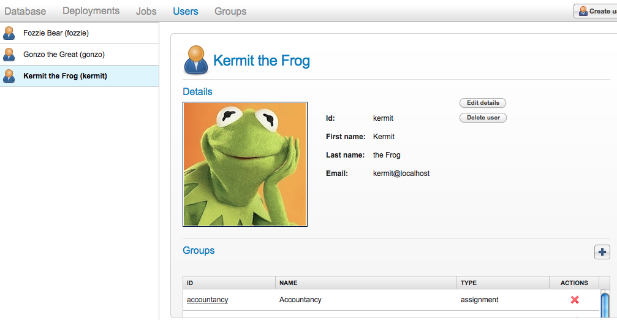Go to the Jobs tab
Viewport: 617px width, 320px height.
[146, 11]
